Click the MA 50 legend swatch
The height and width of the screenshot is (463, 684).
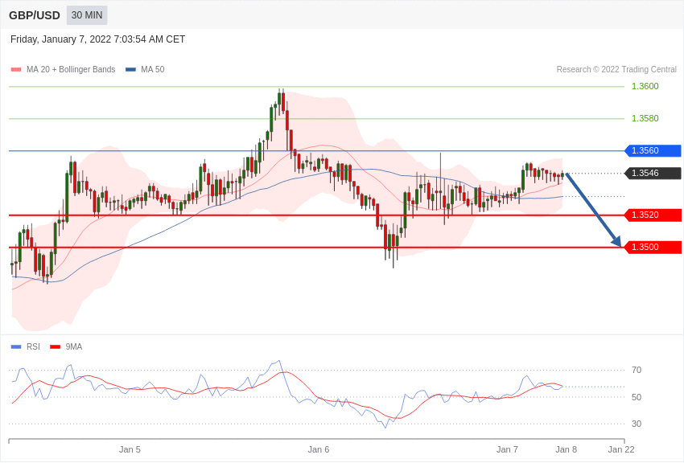pos(130,69)
